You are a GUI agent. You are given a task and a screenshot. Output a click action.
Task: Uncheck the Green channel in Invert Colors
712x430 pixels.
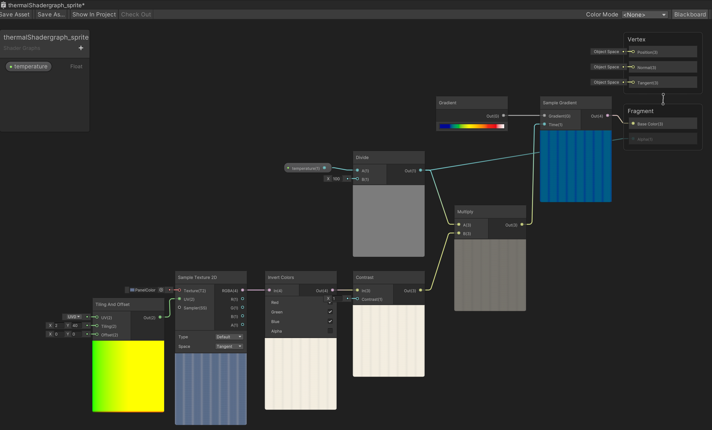[x=330, y=312]
